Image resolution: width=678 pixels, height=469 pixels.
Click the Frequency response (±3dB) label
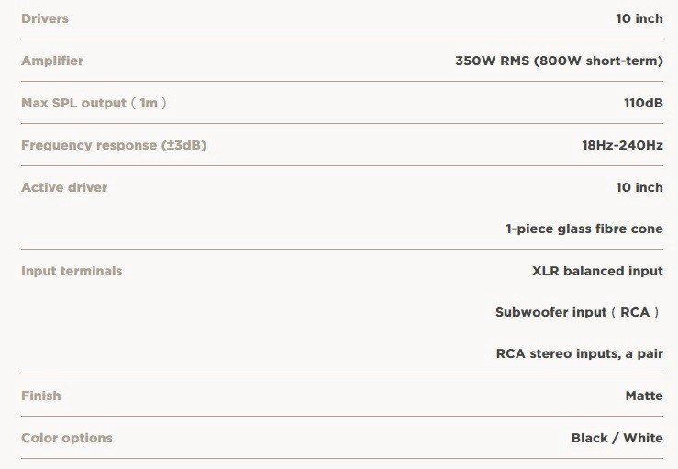coord(114,145)
